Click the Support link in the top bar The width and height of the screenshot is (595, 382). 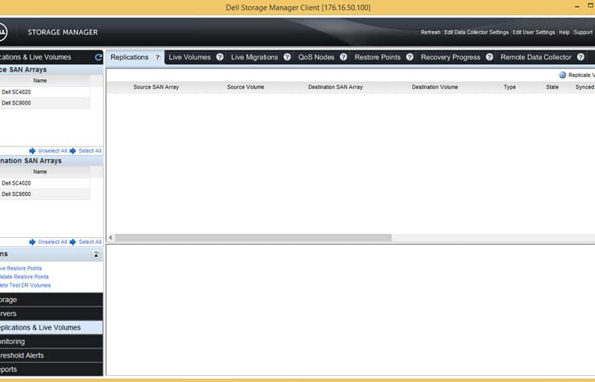[583, 32]
